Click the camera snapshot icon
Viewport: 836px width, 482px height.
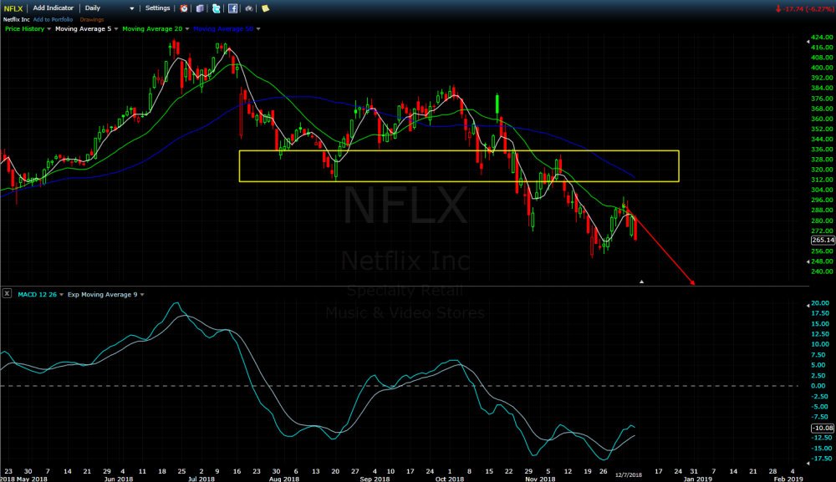pos(248,8)
